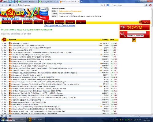Open the Технический статус news link
The height and width of the screenshot is (122, 153).
[x=65, y=14]
